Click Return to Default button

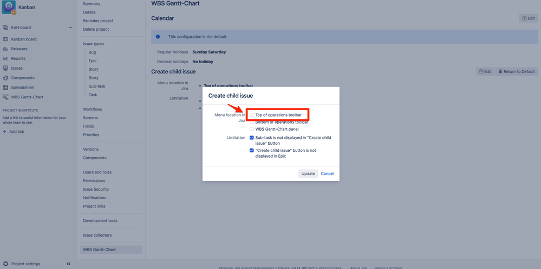[517, 71]
